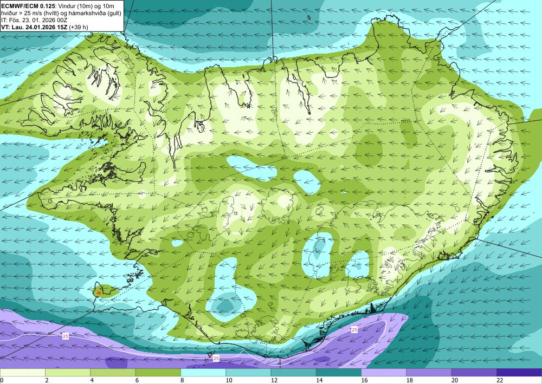Click the valid time 'VT: Lau. 24.01.2026 15Z'
Screen dimensions: 542x384
coord(35,27)
